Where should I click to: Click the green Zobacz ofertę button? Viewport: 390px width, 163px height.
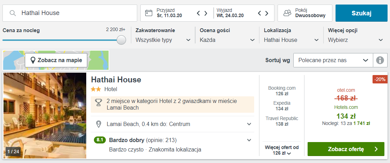pyautogui.click(x=346, y=149)
